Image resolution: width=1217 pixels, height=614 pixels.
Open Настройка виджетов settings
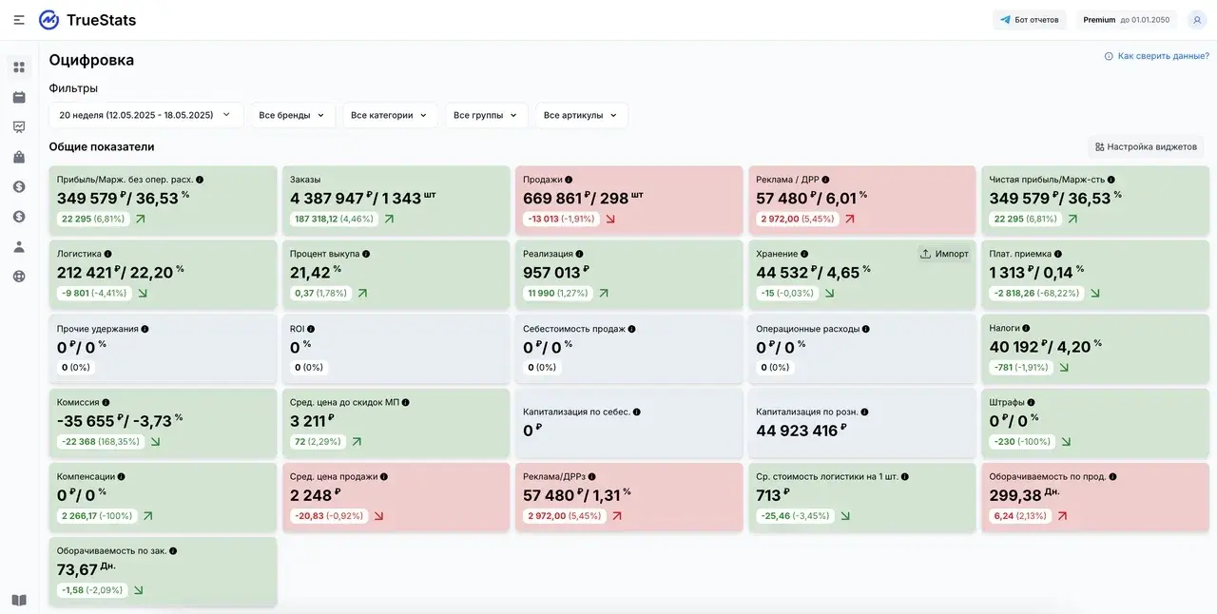click(1146, 147)
